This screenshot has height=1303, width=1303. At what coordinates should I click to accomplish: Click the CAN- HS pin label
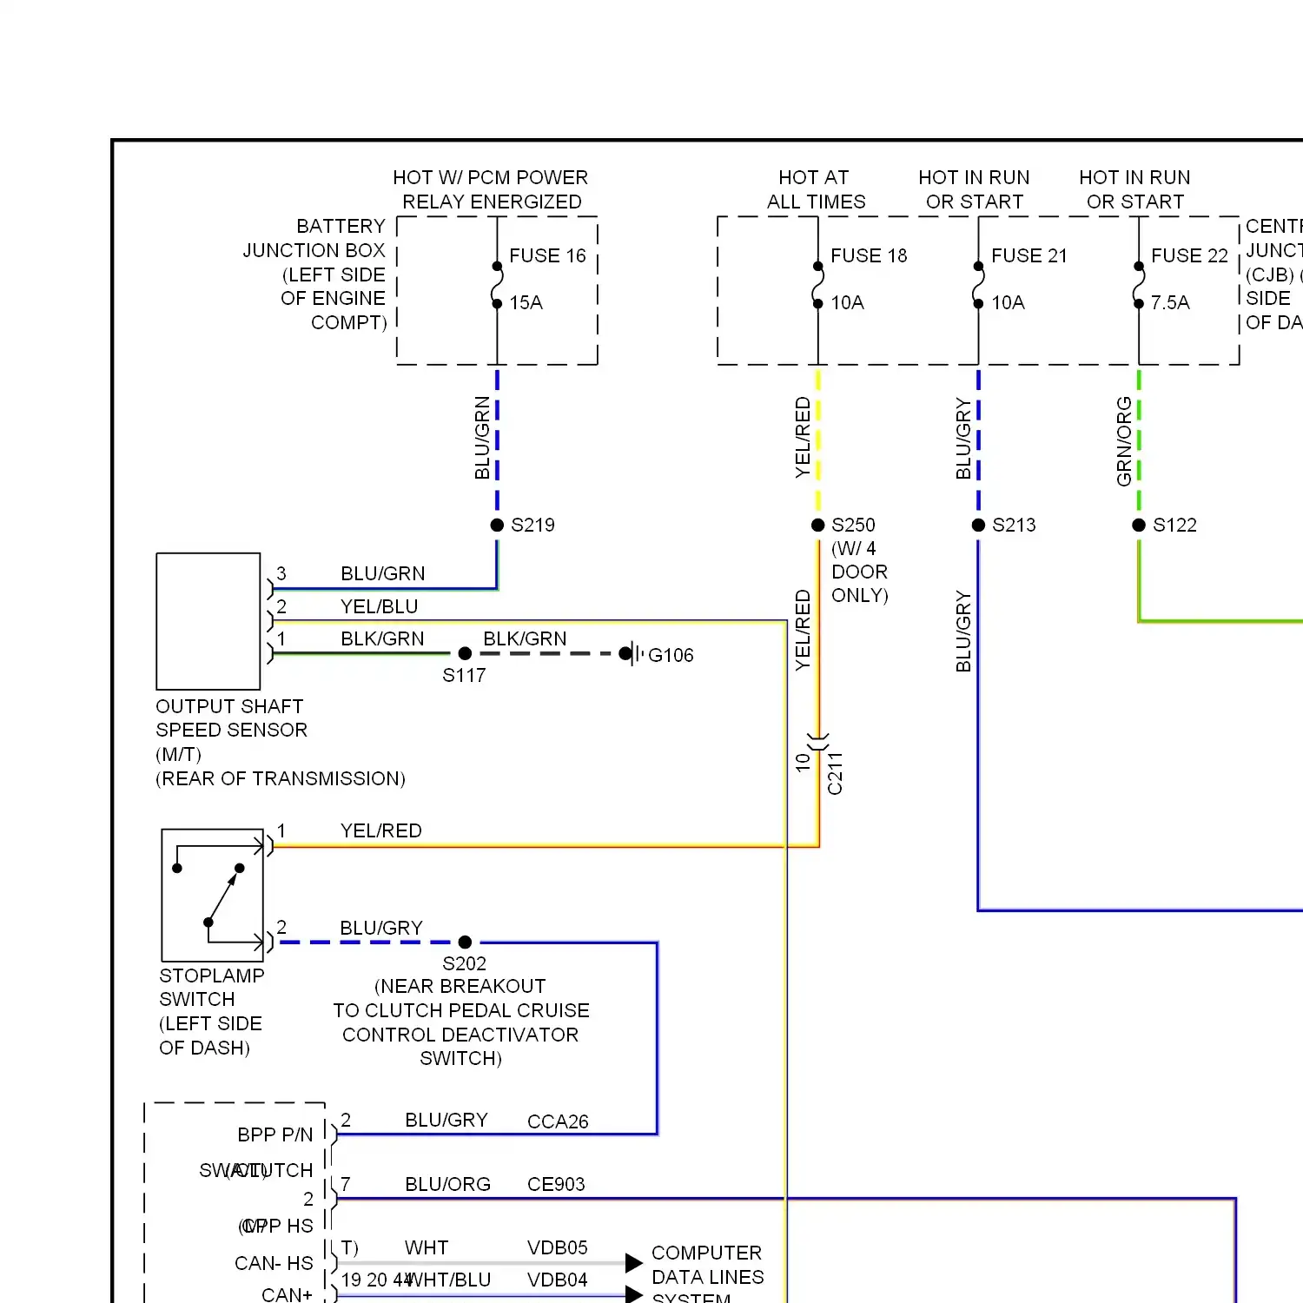click(x=274, y=1263)
